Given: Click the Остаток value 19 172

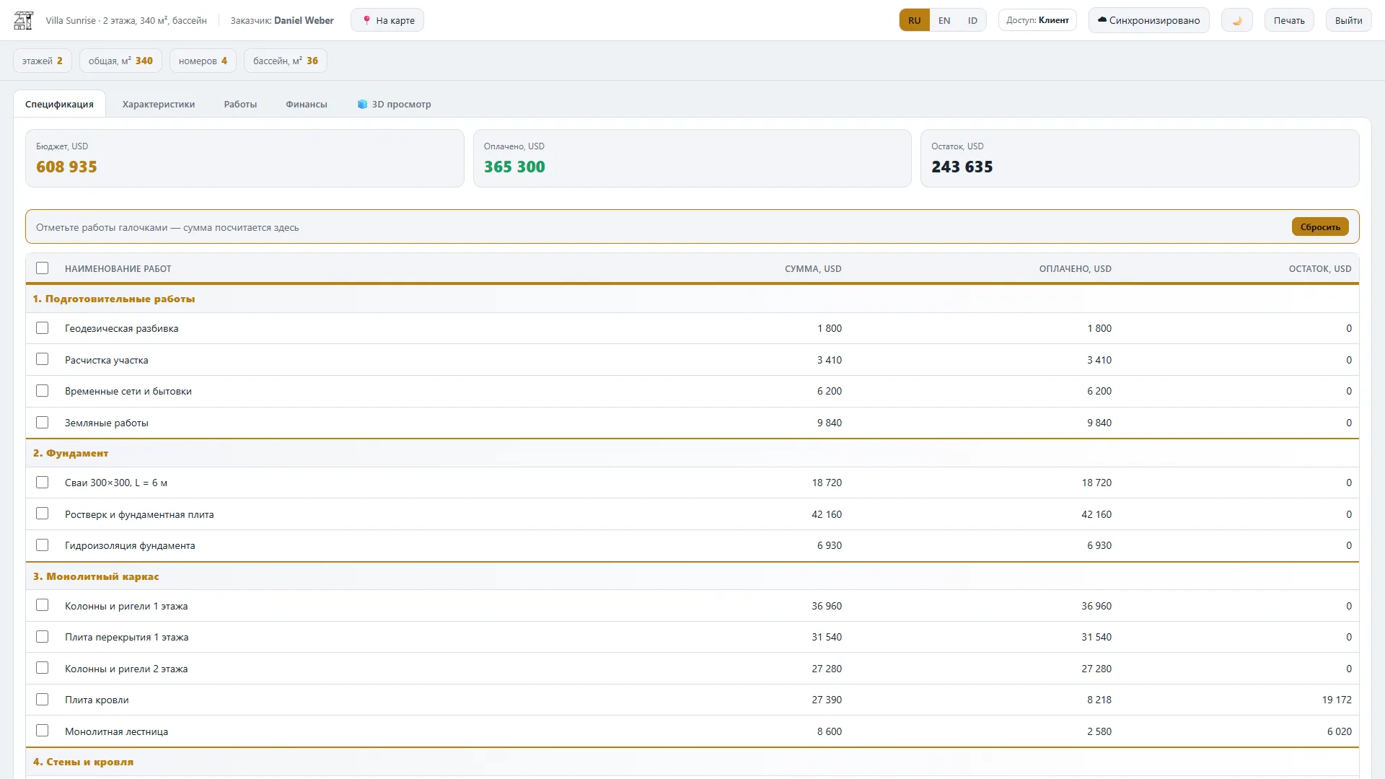Looking at the screenshot, I should [x=1337, y=700].
